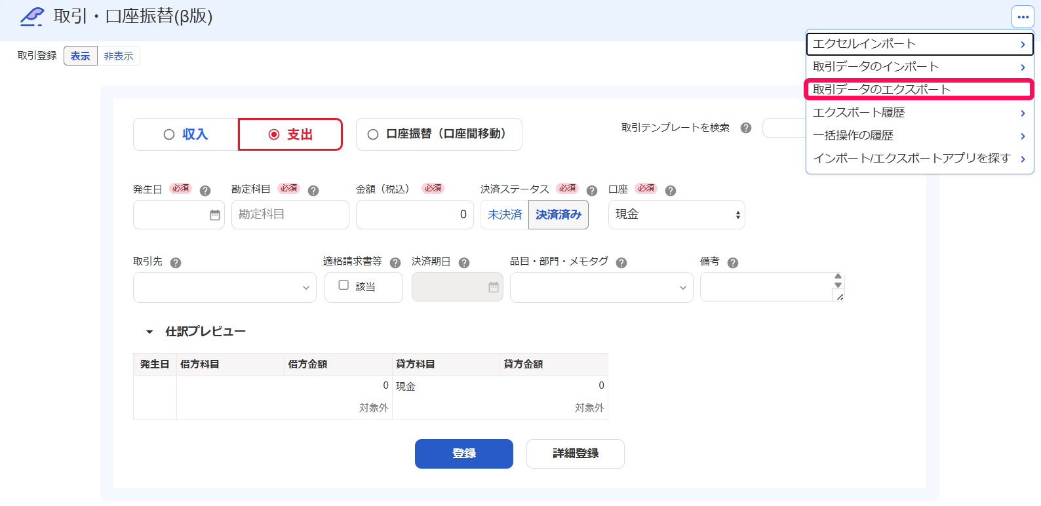Open the 勘定科目 combo box
The width and height of the screenshot is (1041, 506).
[x=290, y=215]
